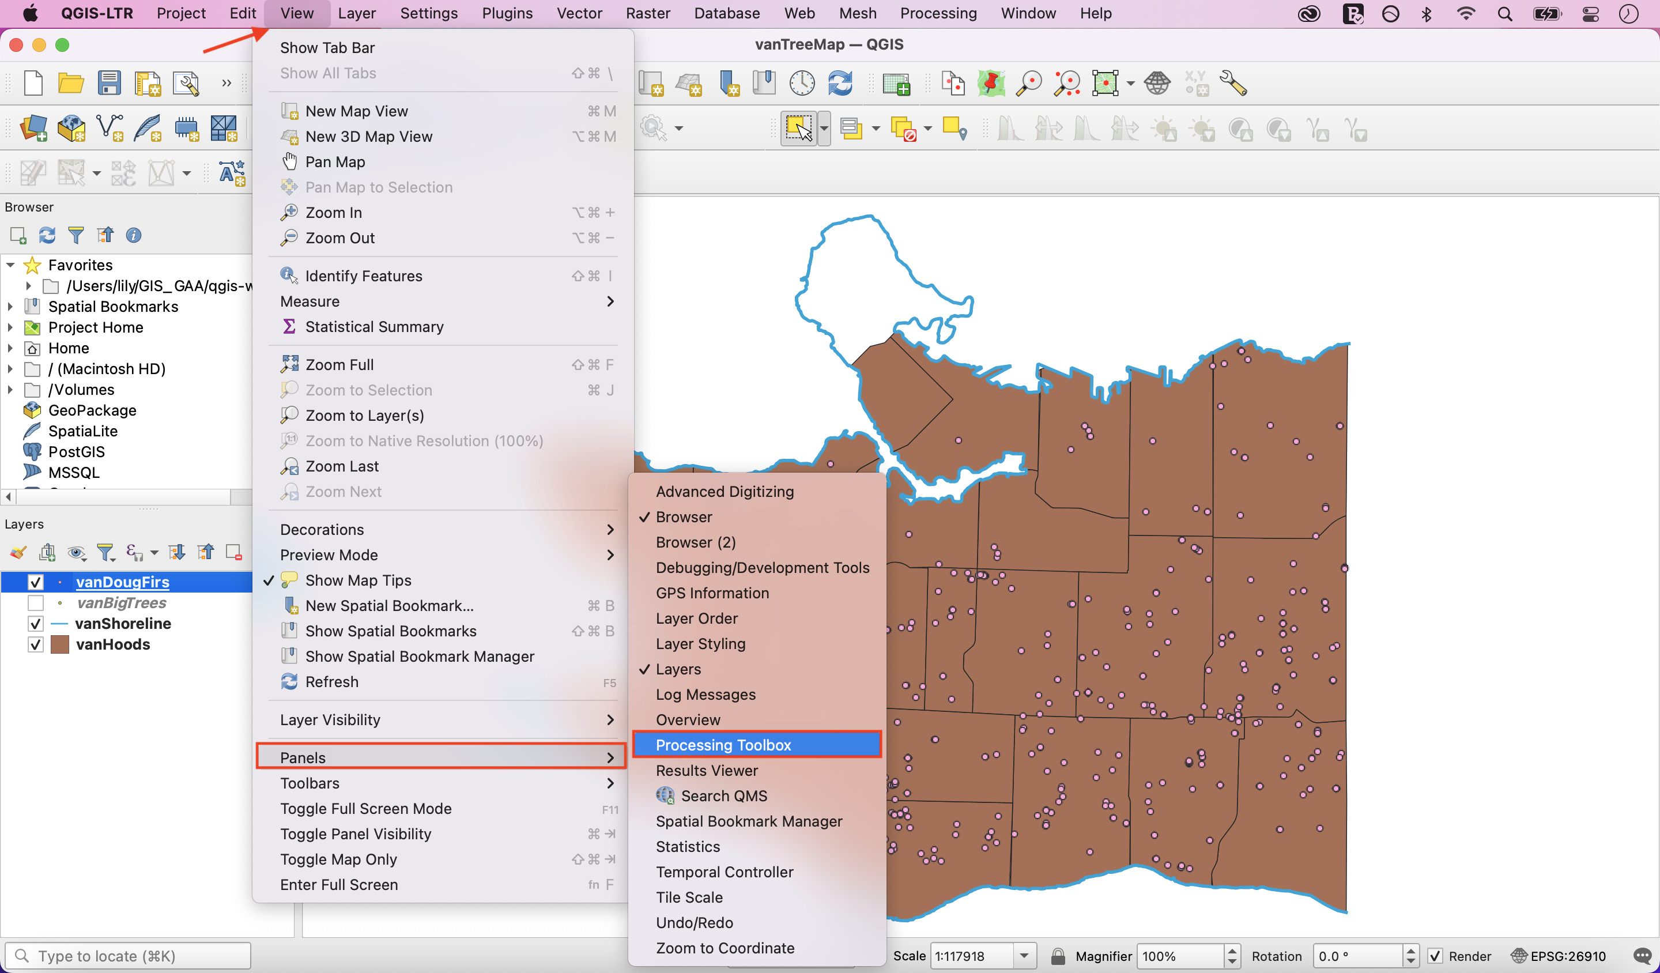
Task: Click the Save Project toolbar icon
Action: [x=109, y=84]
